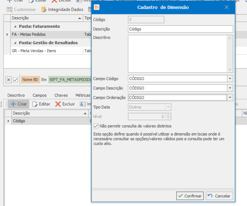Image resolution: width=247 pixels, height=206 pixels.
Task: Collapse the Pasta: Gestão de Resultados group
Action: 15,43
